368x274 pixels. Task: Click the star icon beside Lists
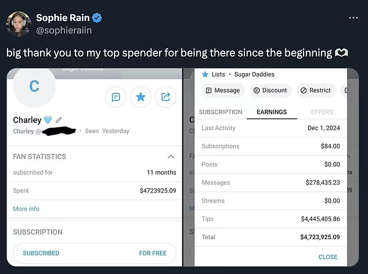205,74
